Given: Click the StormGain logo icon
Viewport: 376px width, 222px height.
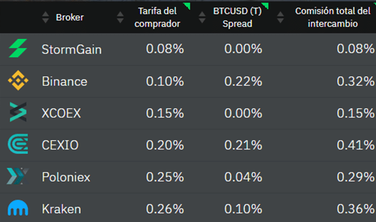Looking at the screenshot, I should click(x=17, y=49).
